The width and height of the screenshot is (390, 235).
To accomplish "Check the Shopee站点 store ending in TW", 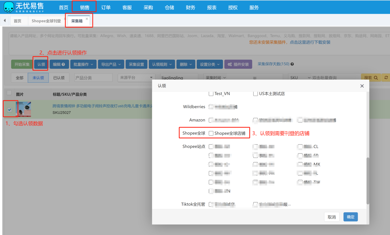I will click(x=300, y=182).
